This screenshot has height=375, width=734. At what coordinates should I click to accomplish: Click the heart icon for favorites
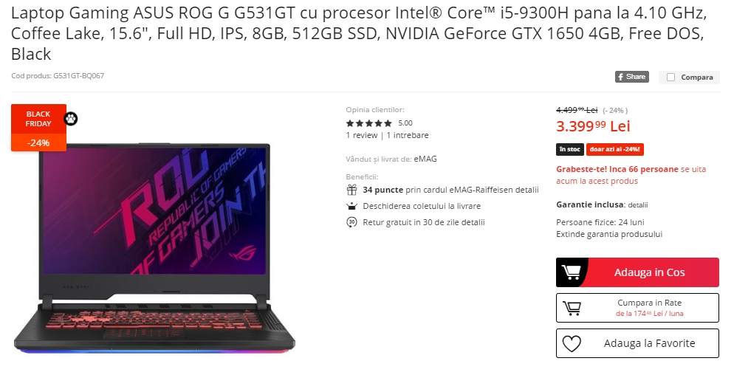[x=572, y=344]
